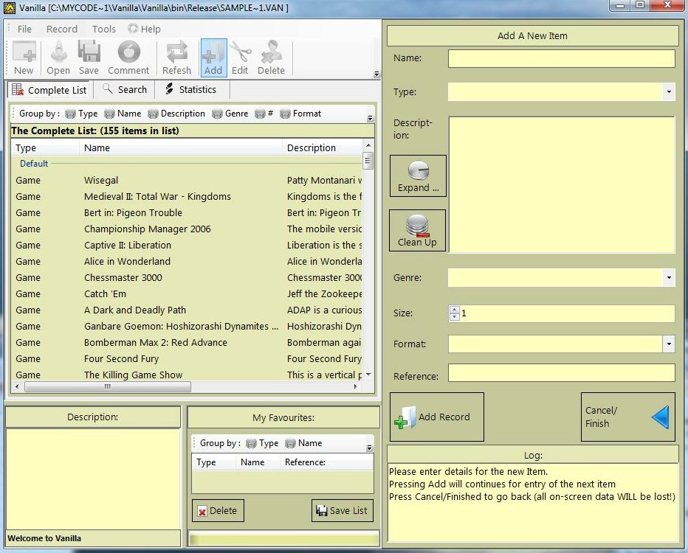Image resolution: width=688 pixels, height=553 pixels.
Task: Open the Format dropdown list
Action: pyautogui.click(x=668, y=344)
